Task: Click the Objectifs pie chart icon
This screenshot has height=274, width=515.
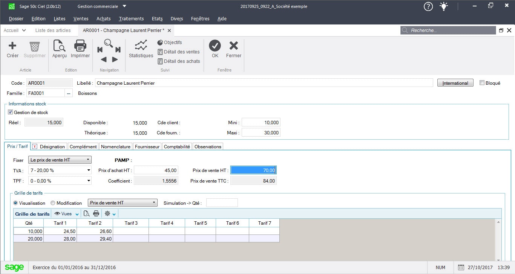Action: click(161, 43)
